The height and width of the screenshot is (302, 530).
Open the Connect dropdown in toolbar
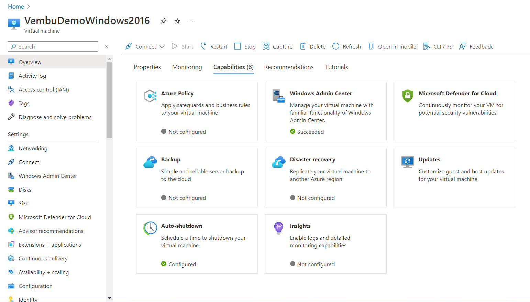pos(145,46)
